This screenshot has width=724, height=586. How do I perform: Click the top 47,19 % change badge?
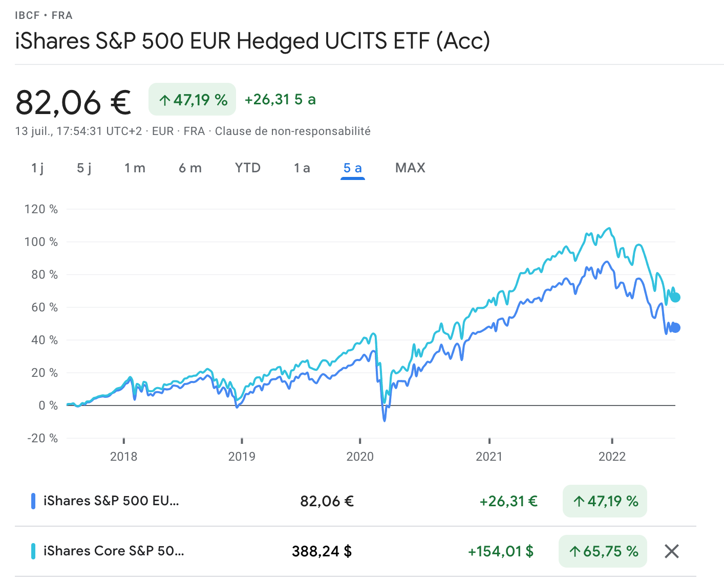point(192,99)
